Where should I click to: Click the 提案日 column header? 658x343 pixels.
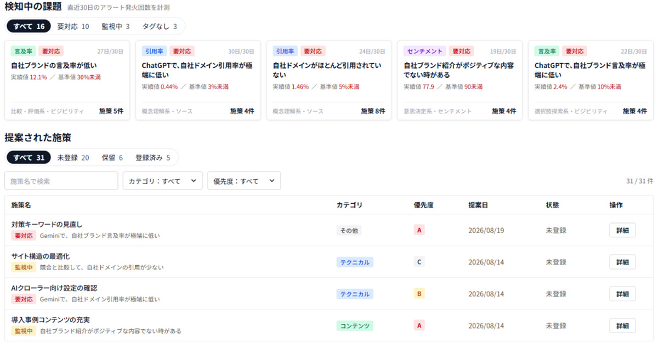(478, 205)
